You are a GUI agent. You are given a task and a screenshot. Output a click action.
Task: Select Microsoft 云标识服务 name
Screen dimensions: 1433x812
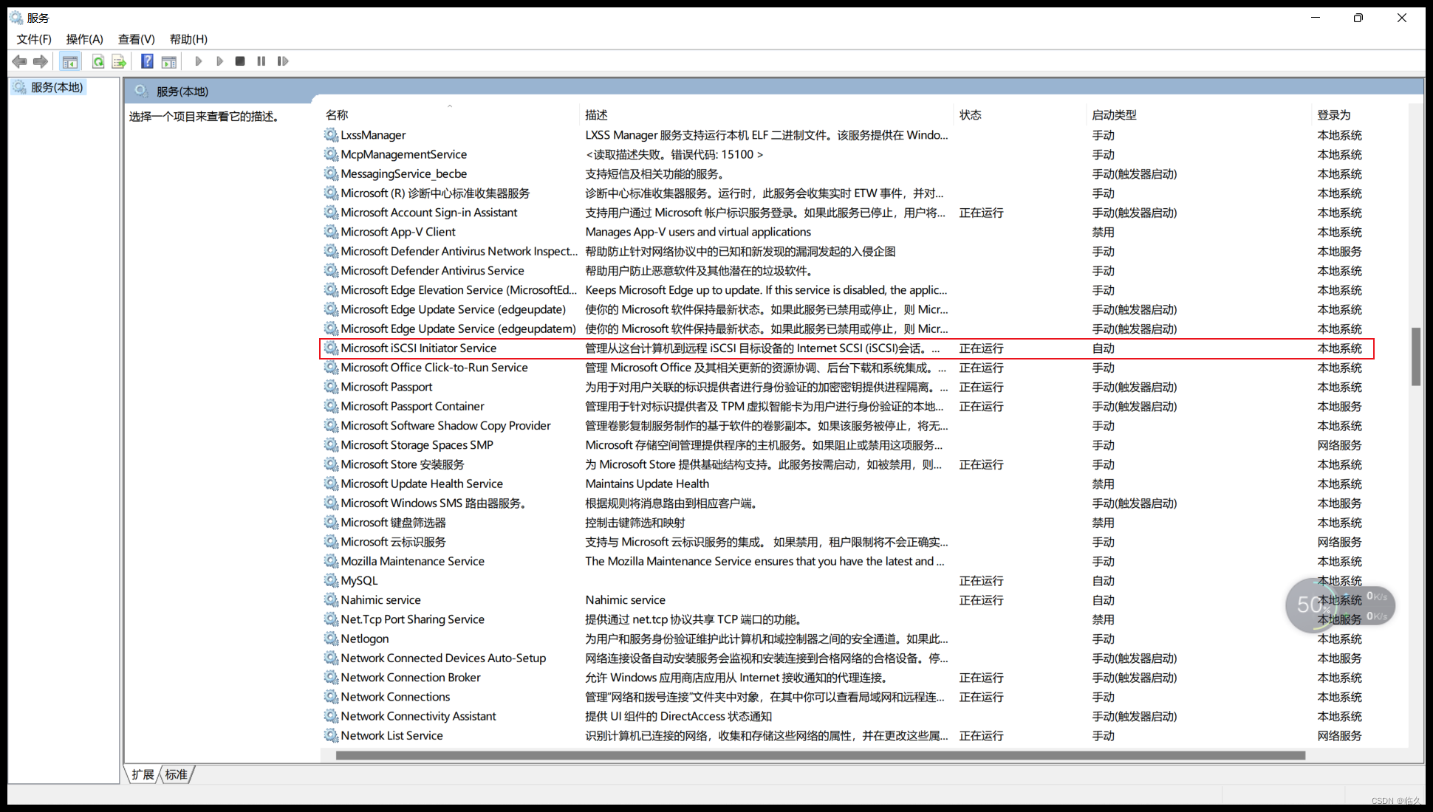click(393, 542)
